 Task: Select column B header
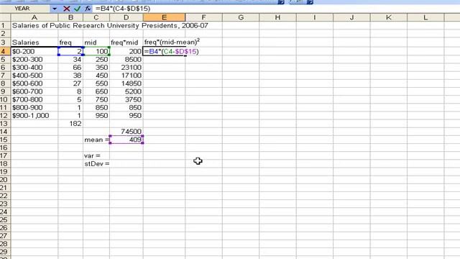click(x=70, y=17)
